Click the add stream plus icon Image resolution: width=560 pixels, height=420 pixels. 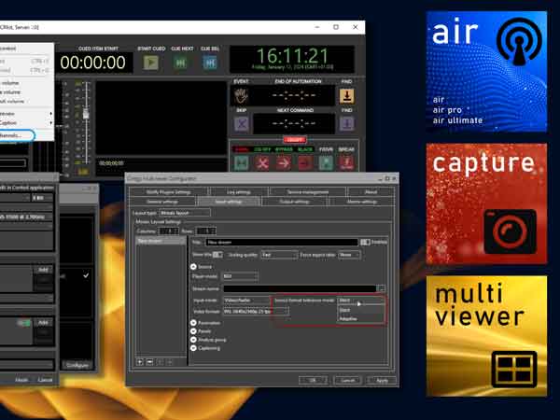[x=140, y=362]
